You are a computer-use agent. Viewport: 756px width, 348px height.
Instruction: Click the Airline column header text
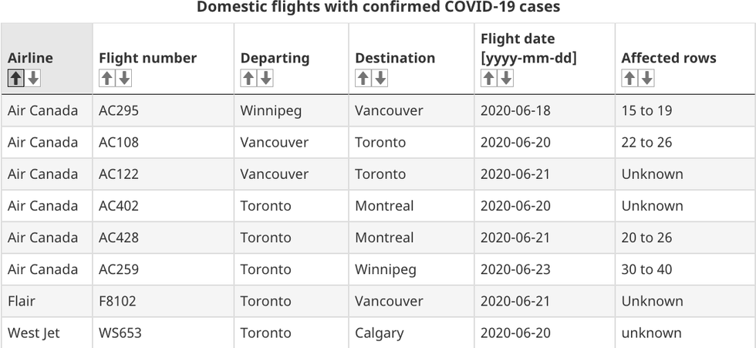click(30, 58)
